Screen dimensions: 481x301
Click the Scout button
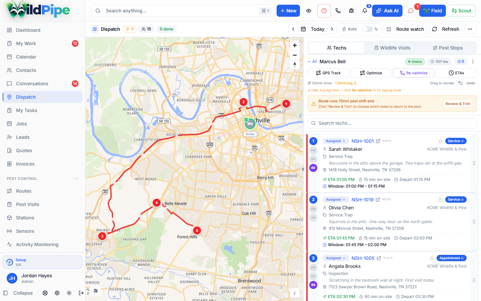tap(461, 11)
